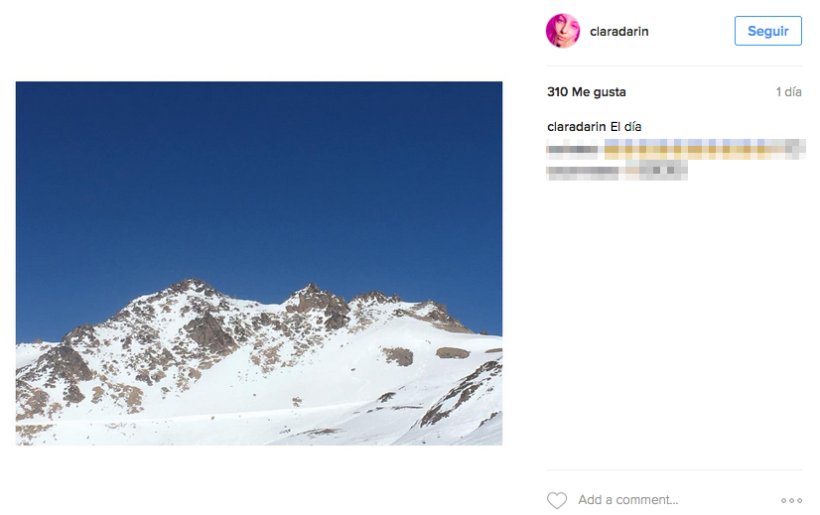Follow the account with the Seguir button
820x515 pixels.
coord(767,31)
